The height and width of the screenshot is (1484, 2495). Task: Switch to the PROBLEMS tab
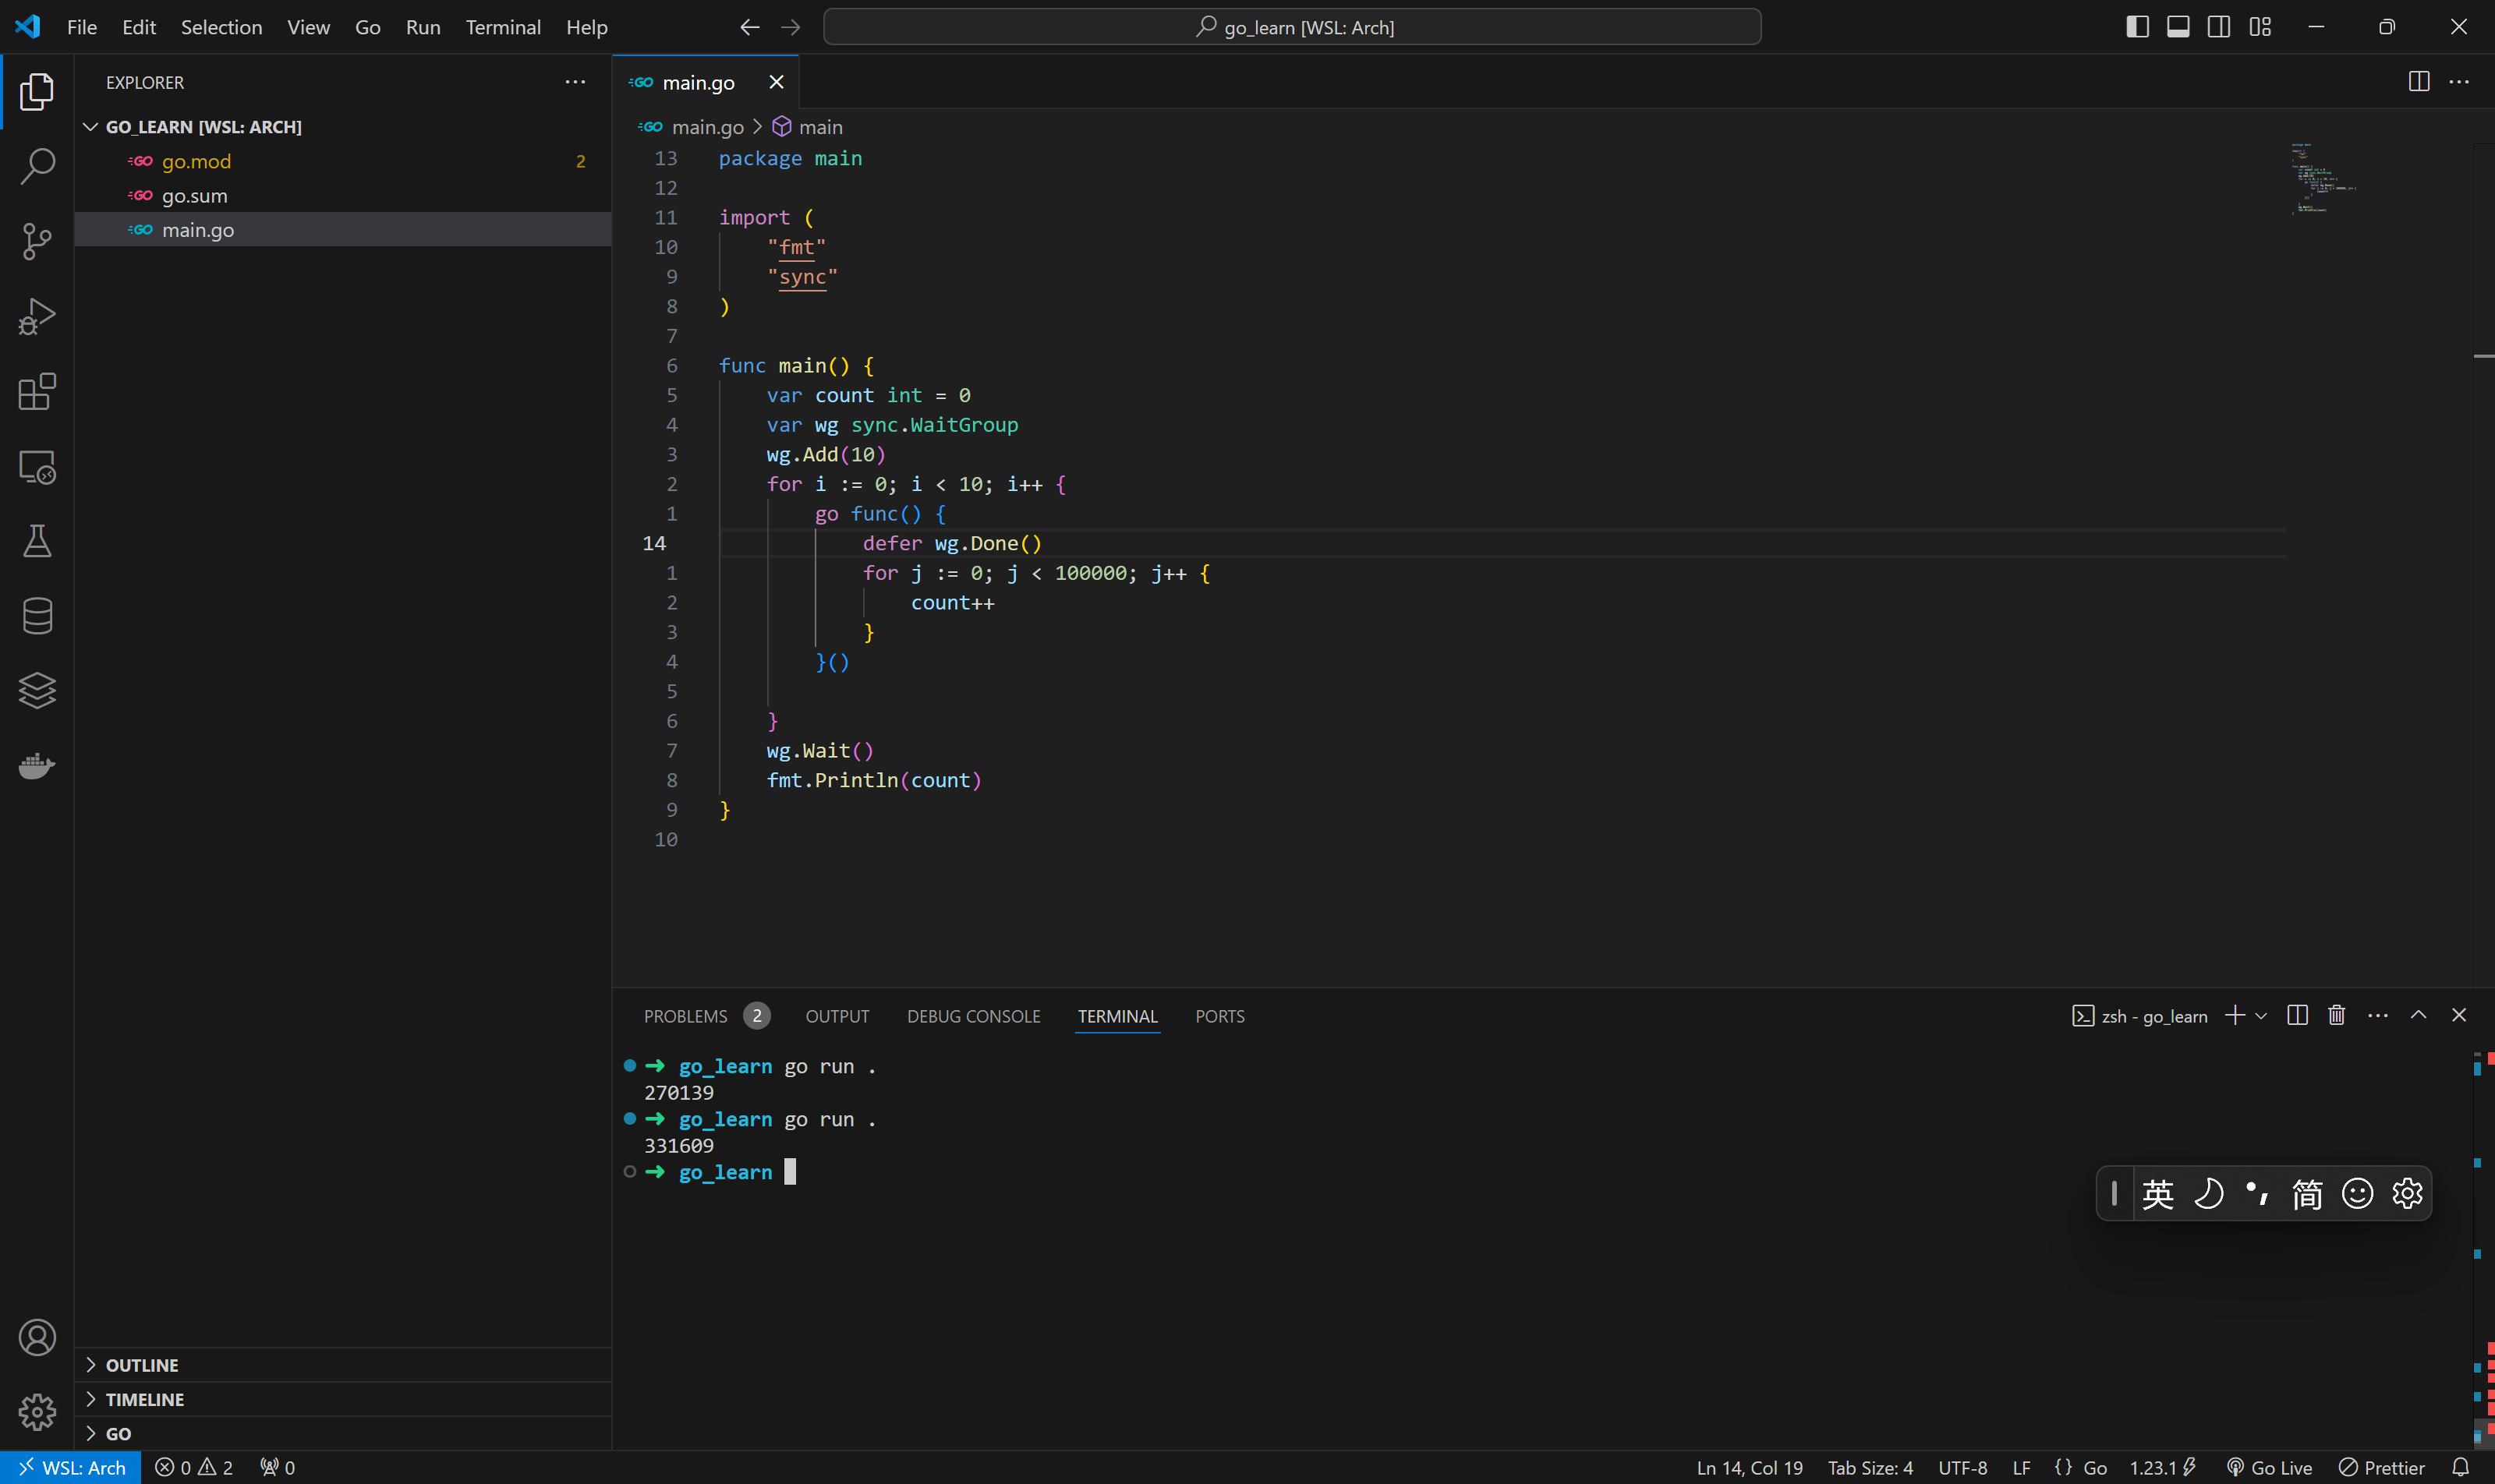pos(685,1016)
